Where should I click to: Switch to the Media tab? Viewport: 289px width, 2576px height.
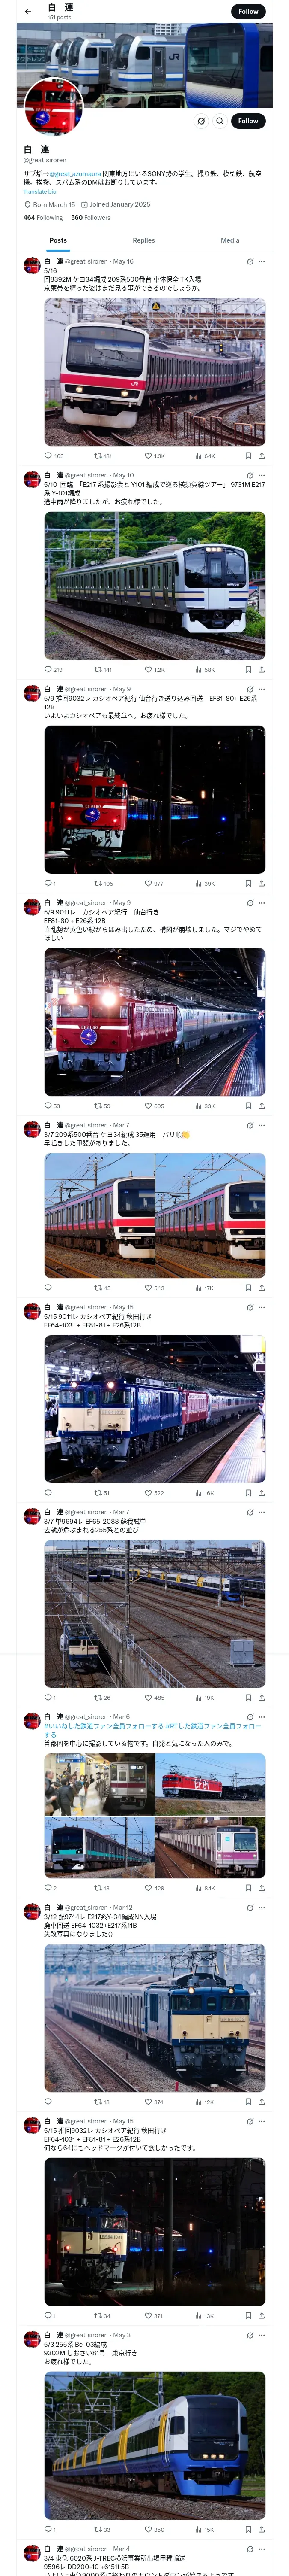point(230,240)
